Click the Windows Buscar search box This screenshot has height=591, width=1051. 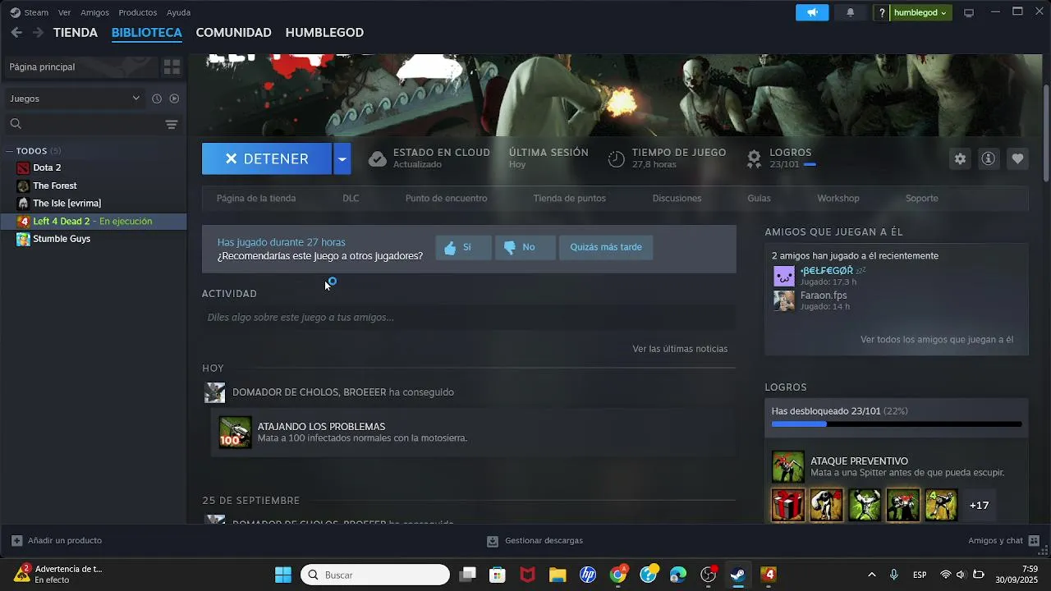coord(375,575)
